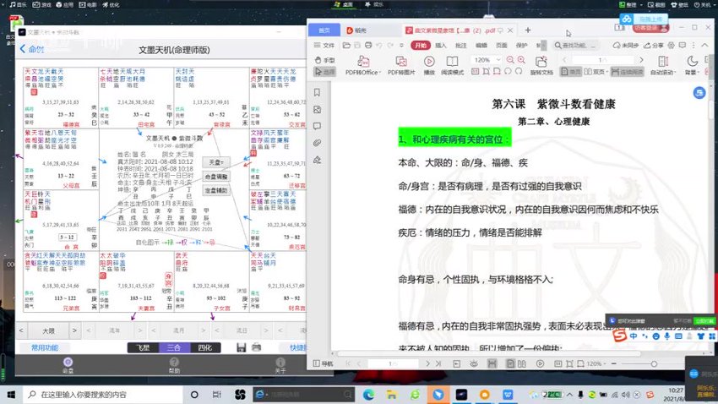The image size is (718, 404).
Task: Click the 查找功能 search field
Action: pyautogui.click(x=578, y=46)
